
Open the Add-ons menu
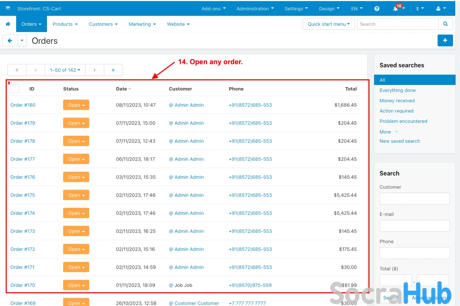(213, 8)
